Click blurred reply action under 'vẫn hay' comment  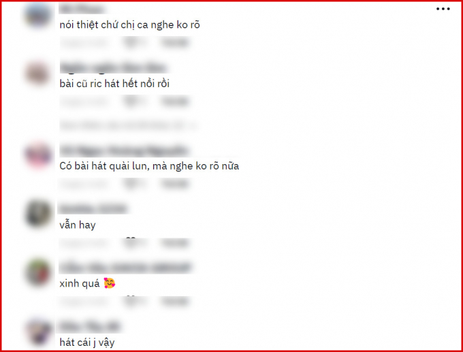[x=175, y=243]
